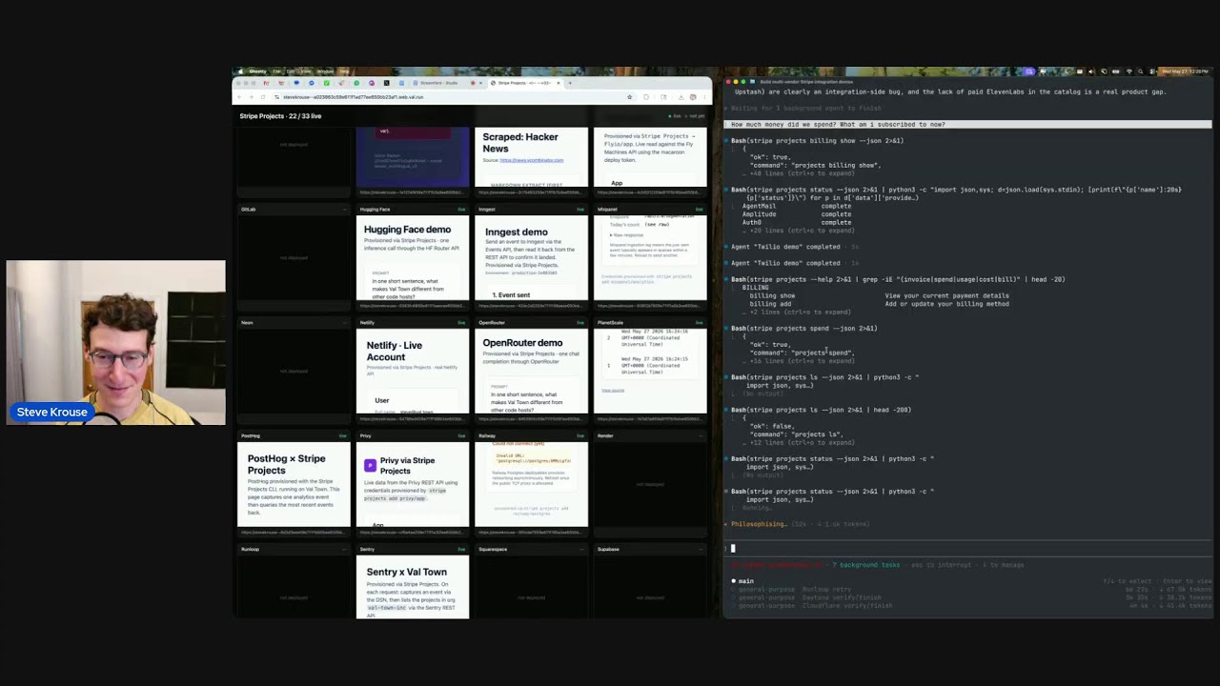Open the Hugging Face demo card preview

pos(413,257)
